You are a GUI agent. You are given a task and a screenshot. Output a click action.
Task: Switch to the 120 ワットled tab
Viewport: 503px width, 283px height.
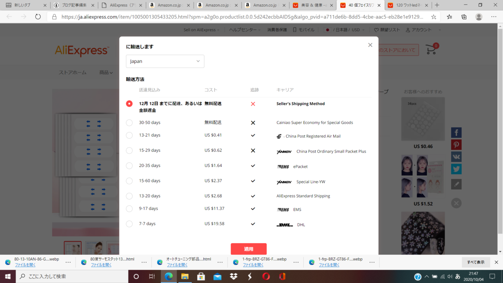[407, 5]
